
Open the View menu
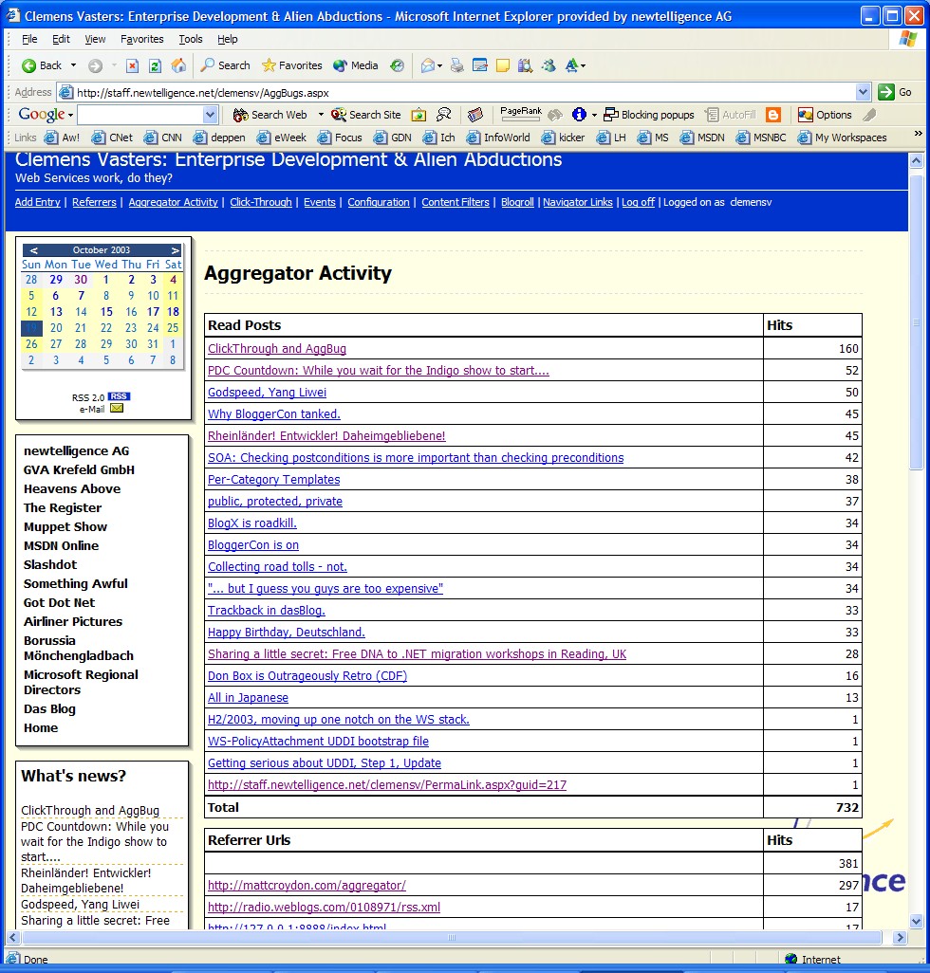(95, 39)
